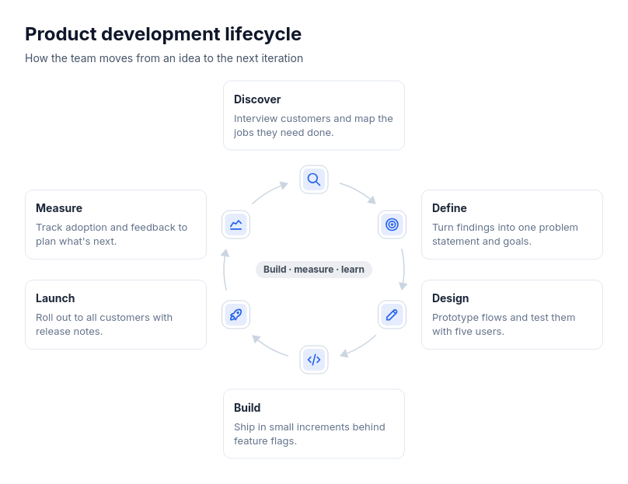The width and height of the screenshot is (628, 484).
Task: Select the Define target icon
Action: [392, 225]
